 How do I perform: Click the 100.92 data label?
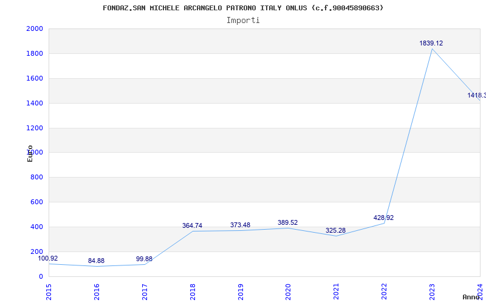coord(48,259)
